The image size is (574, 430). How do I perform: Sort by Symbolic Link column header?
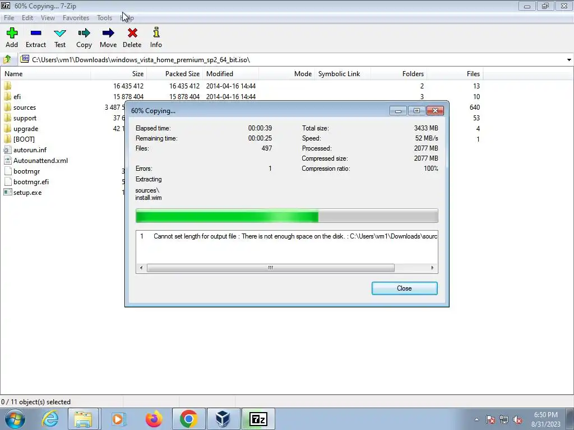pyautogui.click(x=342, y=73)
